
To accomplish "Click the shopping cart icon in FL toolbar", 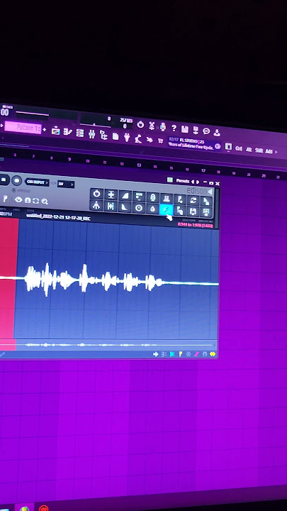I will pos(160,141).
